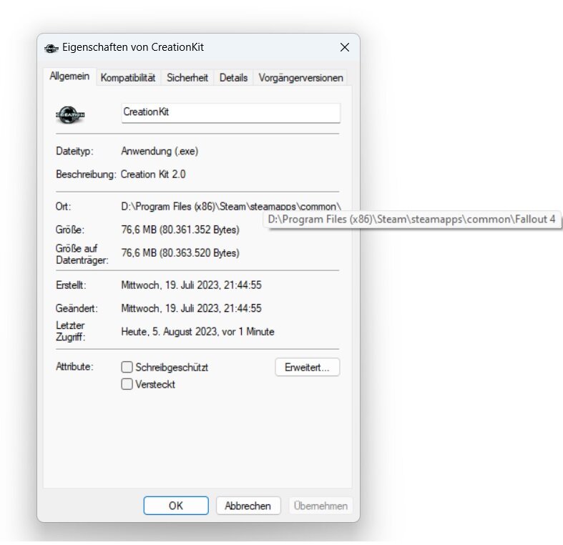
Task: Click size value '80.361.352 Bytes'
Action: click(x=200, y=230)
